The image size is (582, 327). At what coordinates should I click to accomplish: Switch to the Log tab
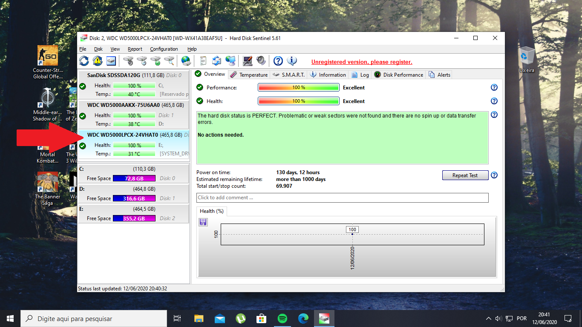tap(360, 75)
